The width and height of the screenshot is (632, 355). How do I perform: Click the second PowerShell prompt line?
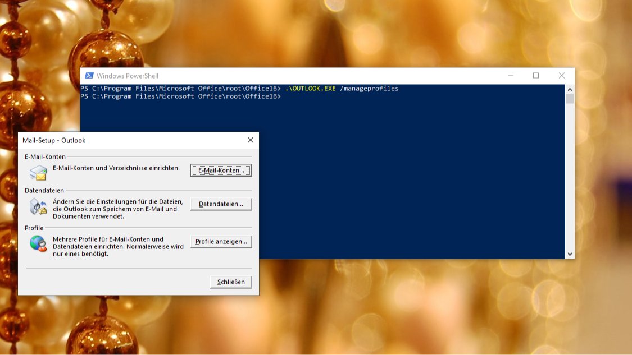pos(180,96)
